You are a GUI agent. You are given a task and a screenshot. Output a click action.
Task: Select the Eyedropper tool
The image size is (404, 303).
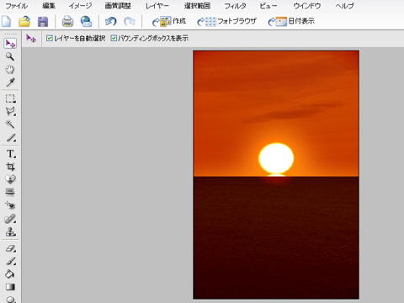(x=10, y=82)
